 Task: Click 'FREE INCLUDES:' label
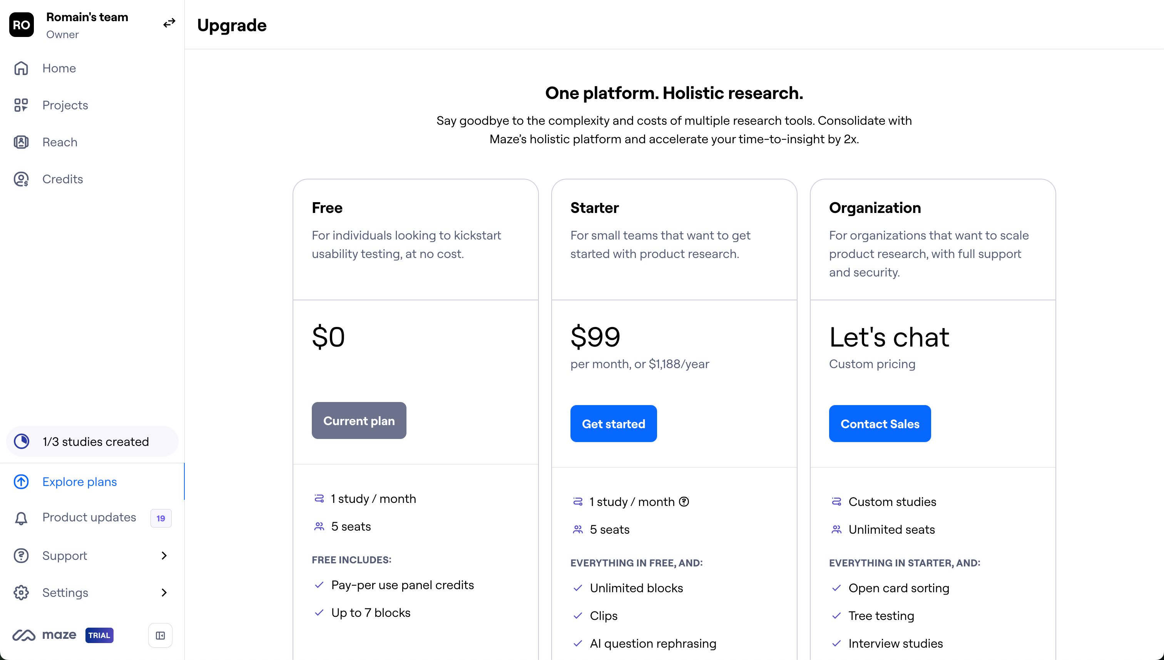351,560
